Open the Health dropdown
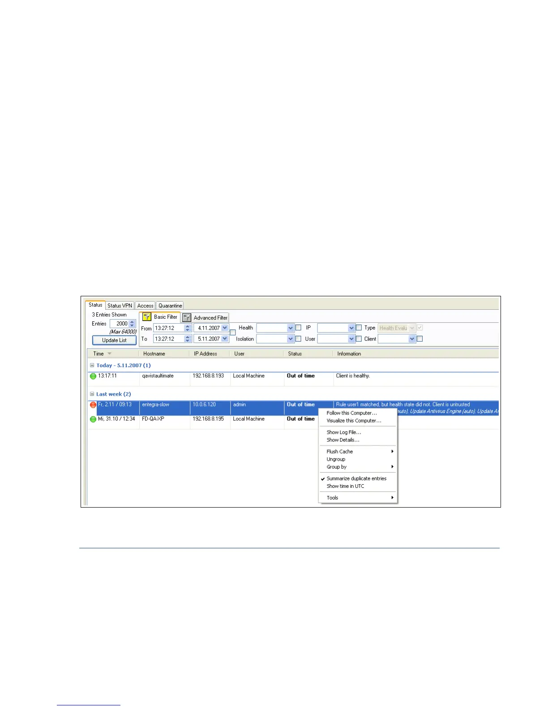Viewport: 548px width, 709px height. [291, 328]
